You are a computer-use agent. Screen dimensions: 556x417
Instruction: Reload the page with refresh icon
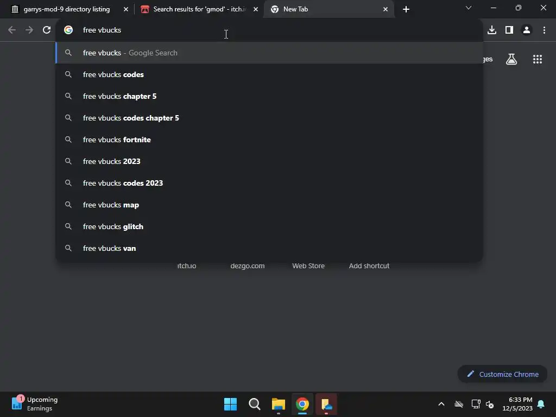47,30
